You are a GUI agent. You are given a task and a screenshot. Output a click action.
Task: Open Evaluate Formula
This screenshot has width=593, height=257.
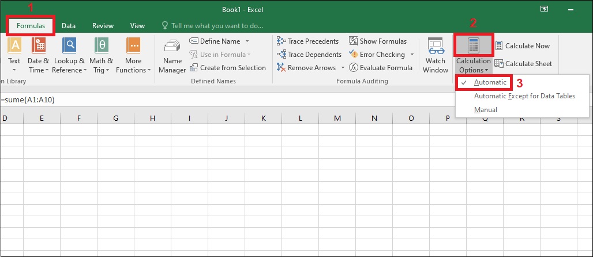pos(381,68)
